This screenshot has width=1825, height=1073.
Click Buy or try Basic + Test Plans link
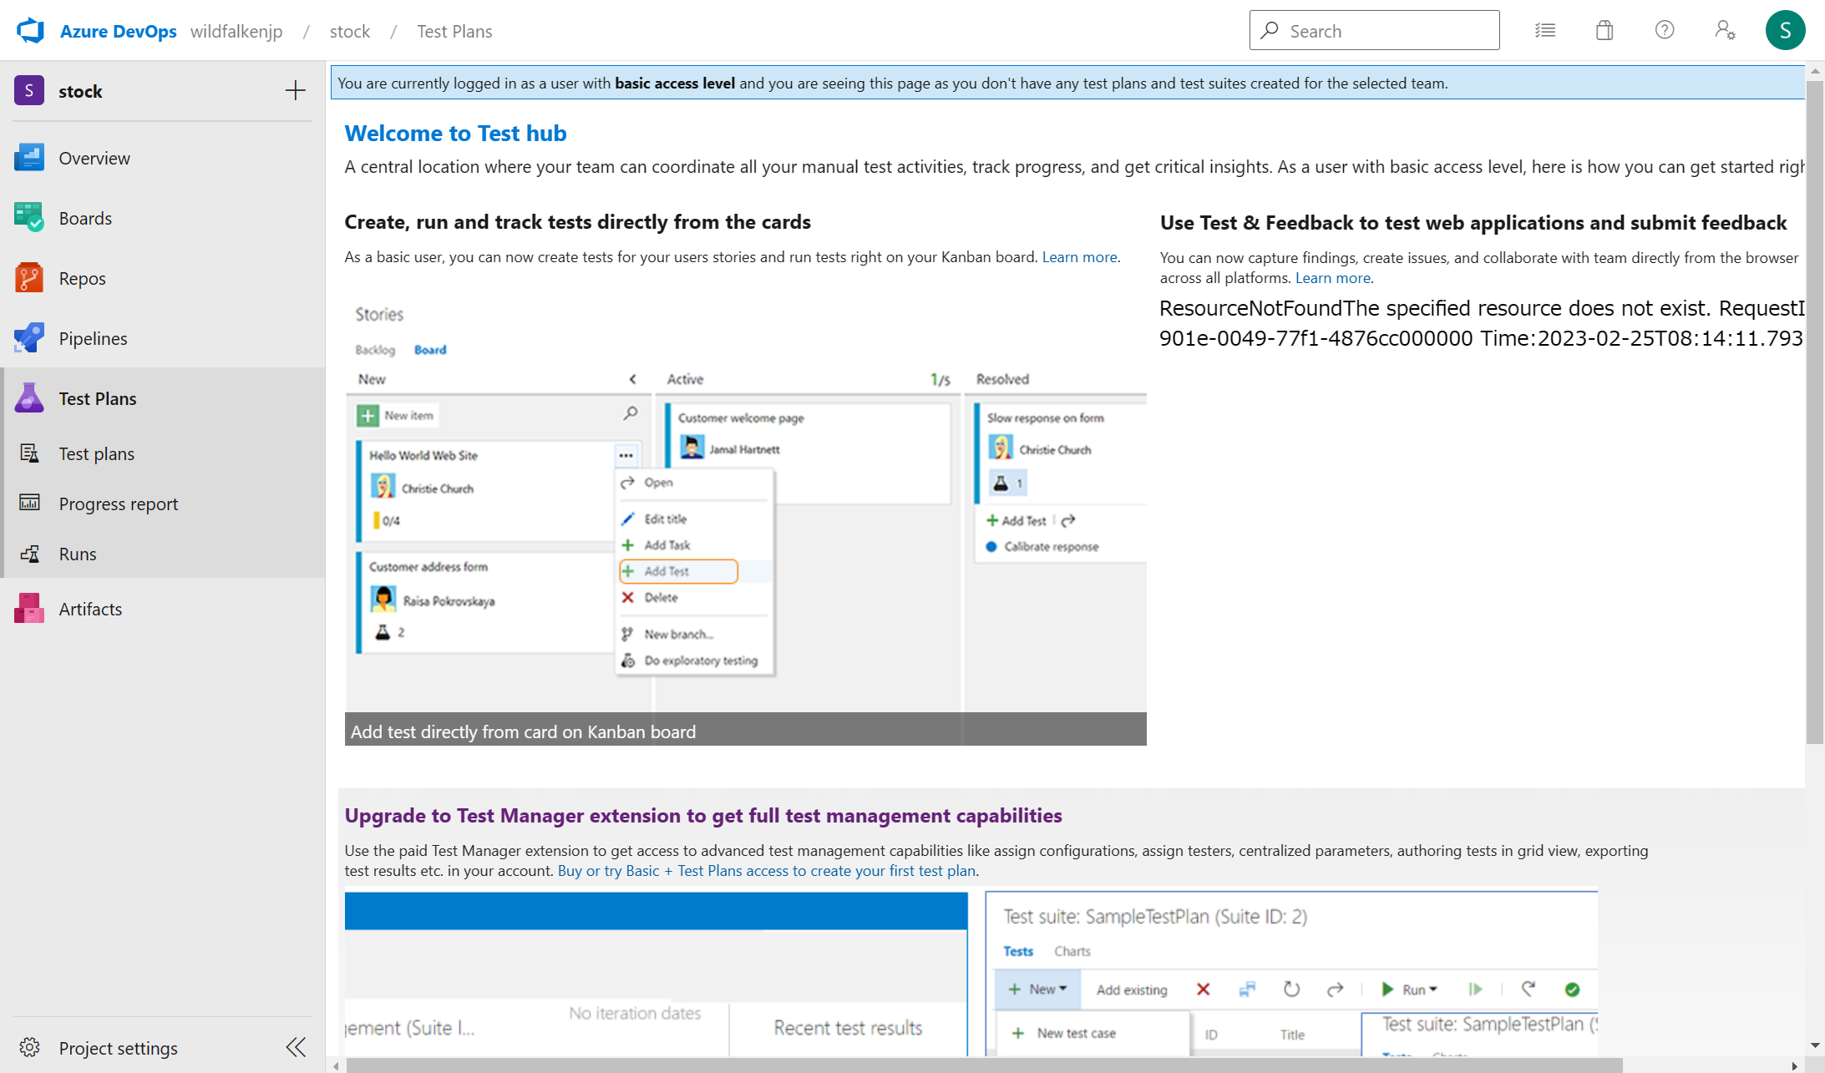766,870
